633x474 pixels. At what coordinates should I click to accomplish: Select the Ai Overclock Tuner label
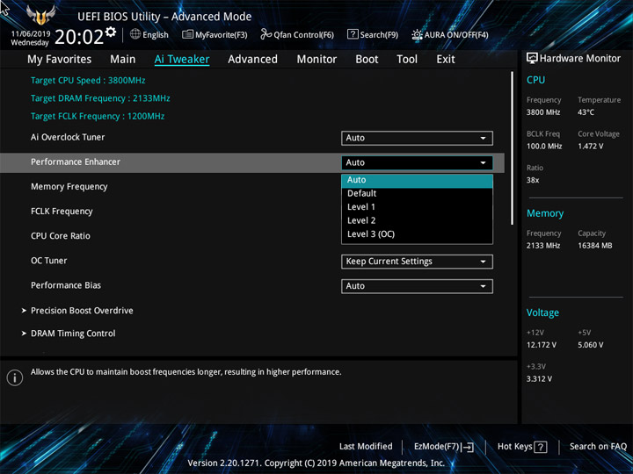(x=68, y=137)
